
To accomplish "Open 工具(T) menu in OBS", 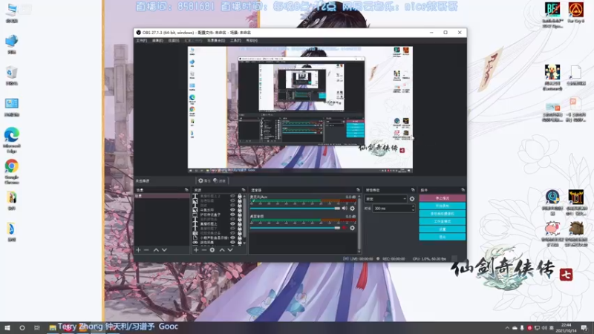I will 235,41.
